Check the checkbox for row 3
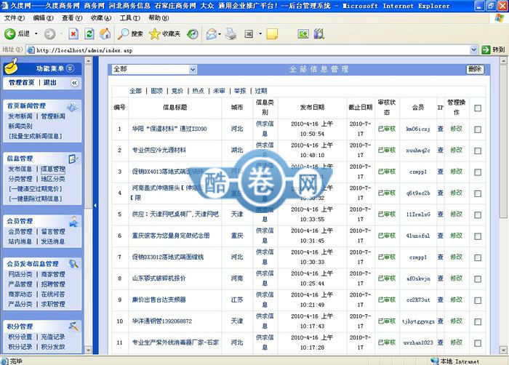Screen dimensions: 509x365 coord(478,172)
